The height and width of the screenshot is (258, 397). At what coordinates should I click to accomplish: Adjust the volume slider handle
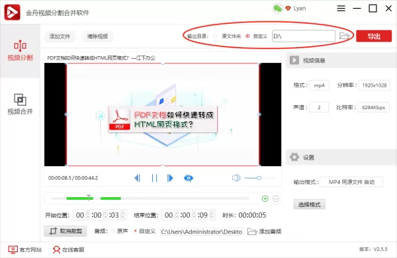[x=259, y=178]
